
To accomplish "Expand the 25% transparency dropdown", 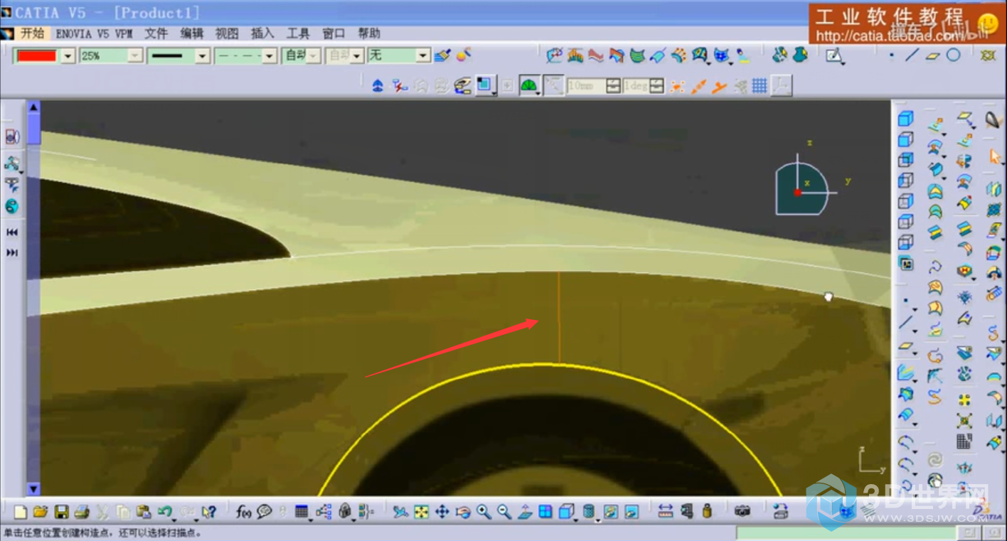I will (135, 55).
